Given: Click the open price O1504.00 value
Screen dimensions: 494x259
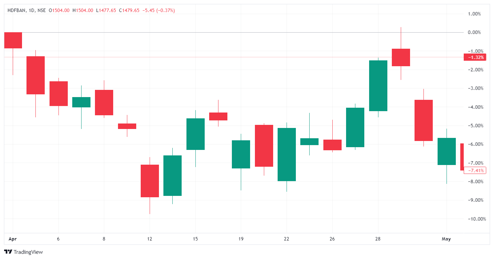Looking at the screenshot, I should pyautogui.click(x=60, y=10).
